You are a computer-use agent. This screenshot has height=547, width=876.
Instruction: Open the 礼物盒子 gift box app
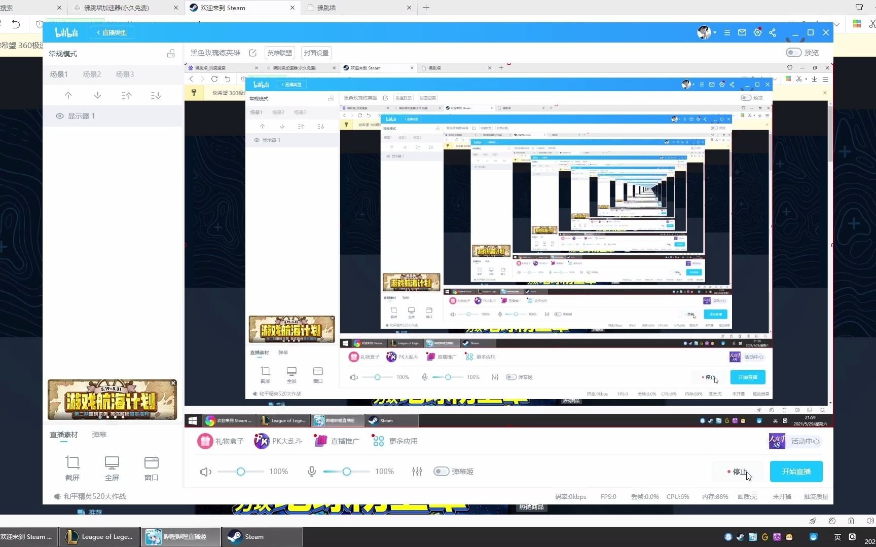pos(221,441)
